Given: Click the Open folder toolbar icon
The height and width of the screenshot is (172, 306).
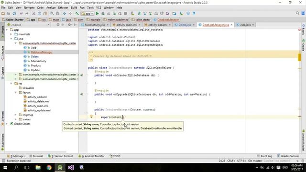Looking at the screenshot, I should pyautogui.click(x=3, y=13).
